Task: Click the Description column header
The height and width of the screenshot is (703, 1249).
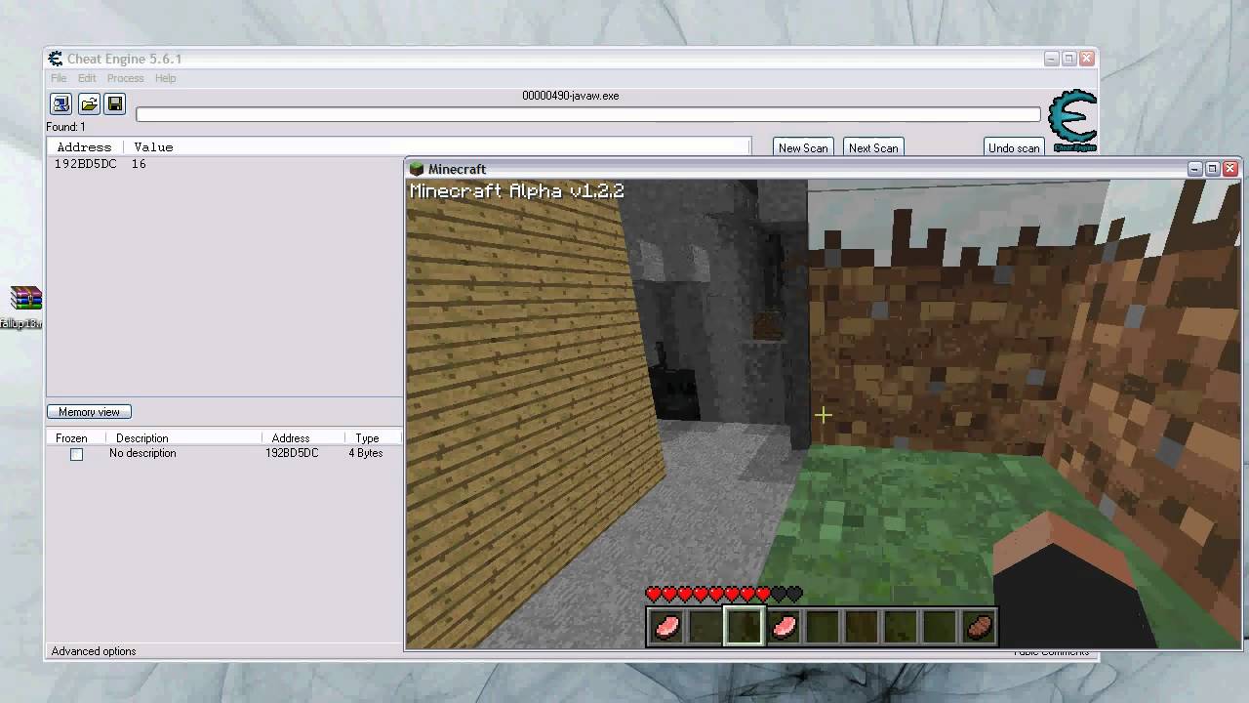Action: click(x=142, y=438)
